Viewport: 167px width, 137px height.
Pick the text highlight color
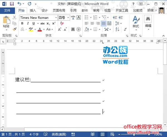(31, 29)
